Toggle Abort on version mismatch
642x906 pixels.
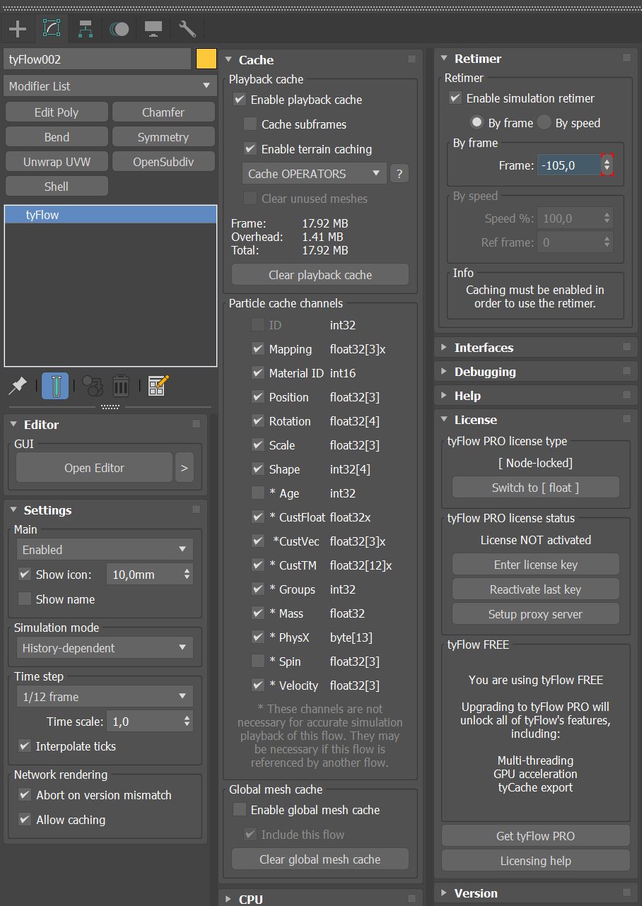[25, 795]
